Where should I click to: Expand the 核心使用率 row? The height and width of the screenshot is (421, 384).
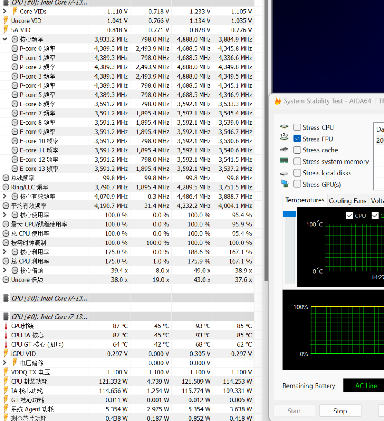[5, 215]
